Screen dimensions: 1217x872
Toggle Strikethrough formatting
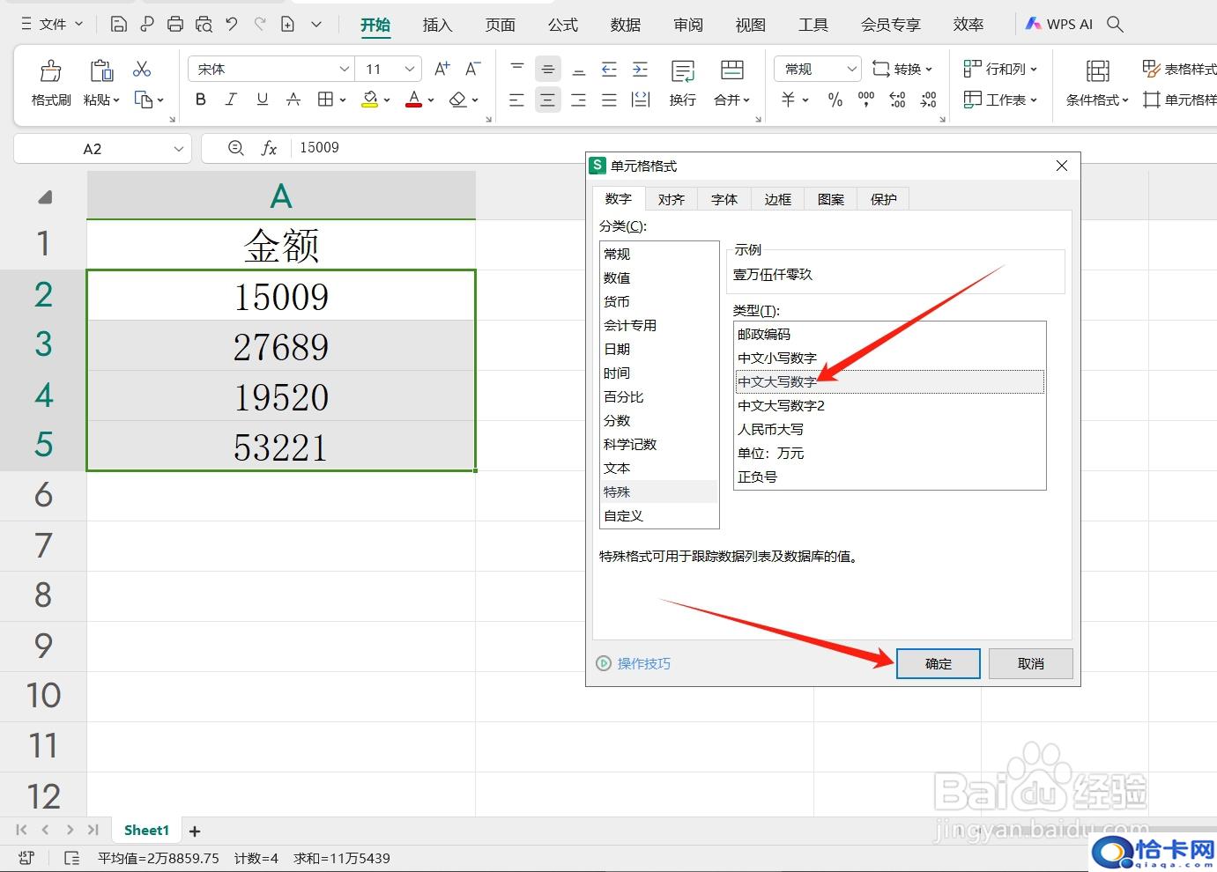pyautogui.click(x=293, y=100)
